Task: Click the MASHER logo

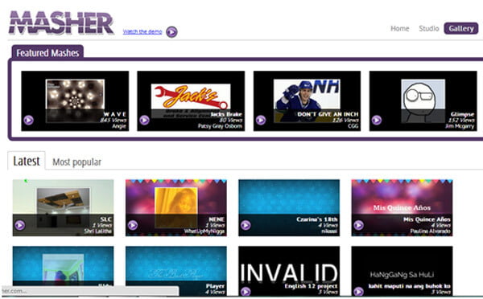Action: 61,23
